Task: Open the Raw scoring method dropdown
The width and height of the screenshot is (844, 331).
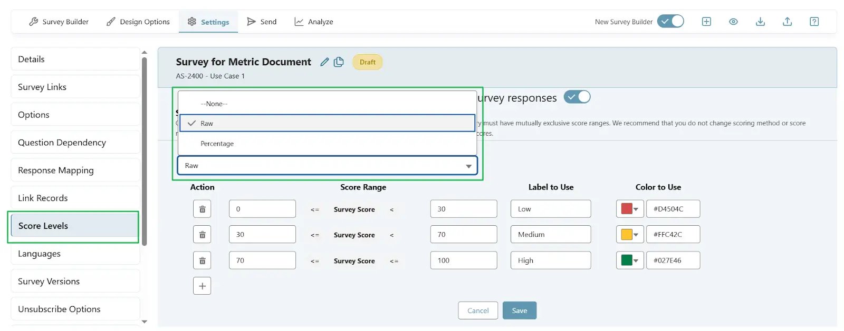Action: click(327, 165)
